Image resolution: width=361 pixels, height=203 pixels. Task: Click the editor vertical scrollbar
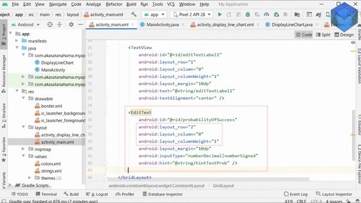[354, 135]
